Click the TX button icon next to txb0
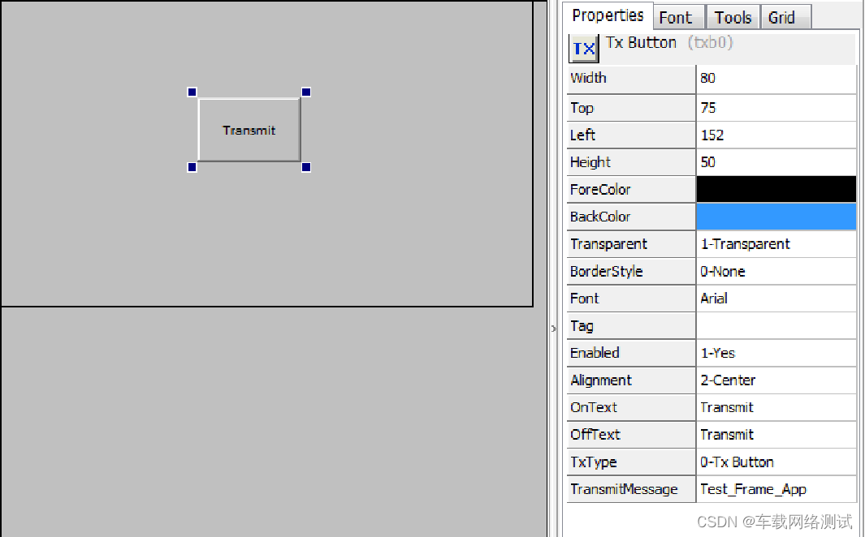Image resolution: width=865 pixels, height=537 pixels. (583, 49)
